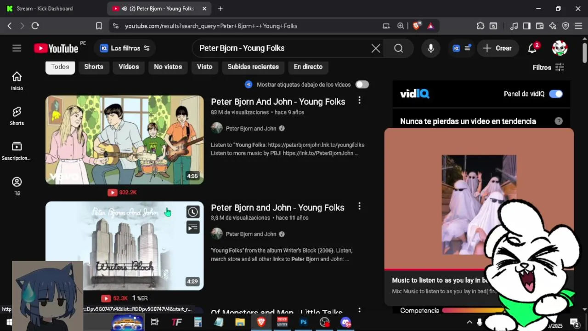Open the vidIQ extension header button
This screenshot has height=331, width=588.
coord(462,48)
